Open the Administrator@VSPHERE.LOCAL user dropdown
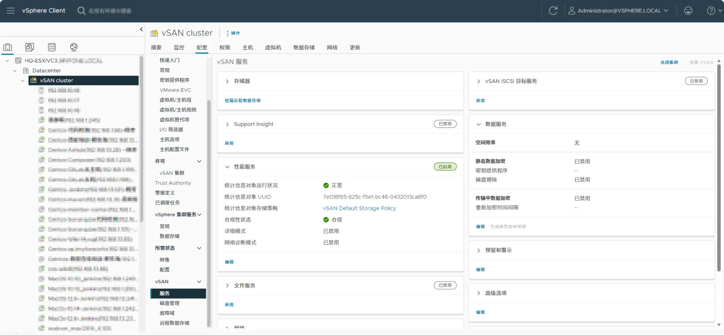This screenshot has width=724, height=335. pyautogui.click(x=623, y=11)
